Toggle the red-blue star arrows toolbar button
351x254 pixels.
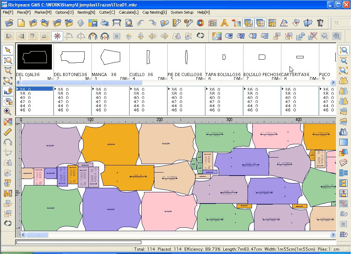57,36
